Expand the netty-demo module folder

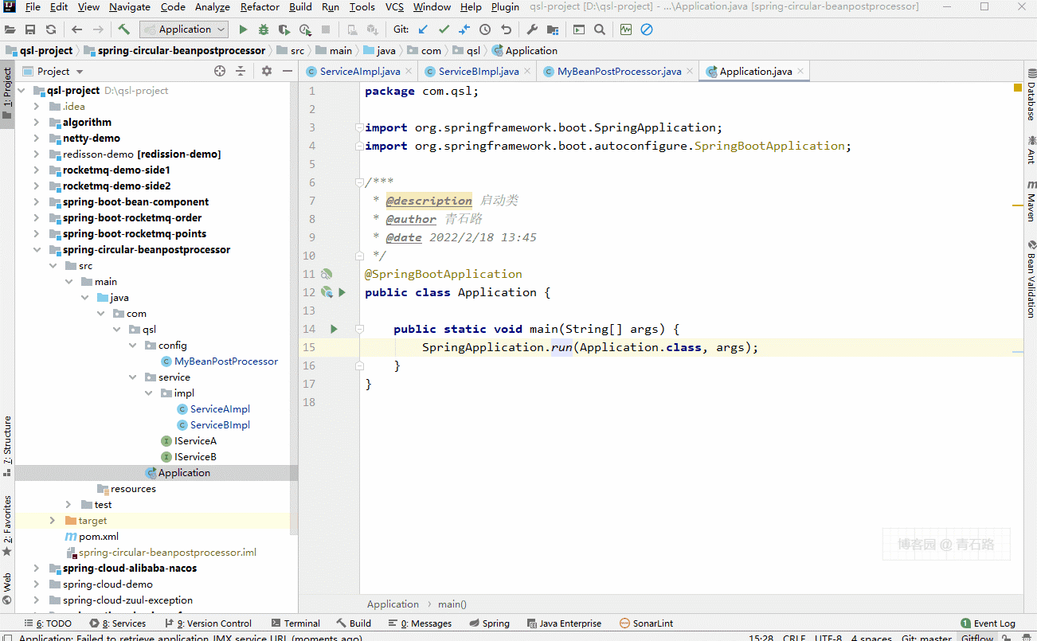(x=37, y=139)
